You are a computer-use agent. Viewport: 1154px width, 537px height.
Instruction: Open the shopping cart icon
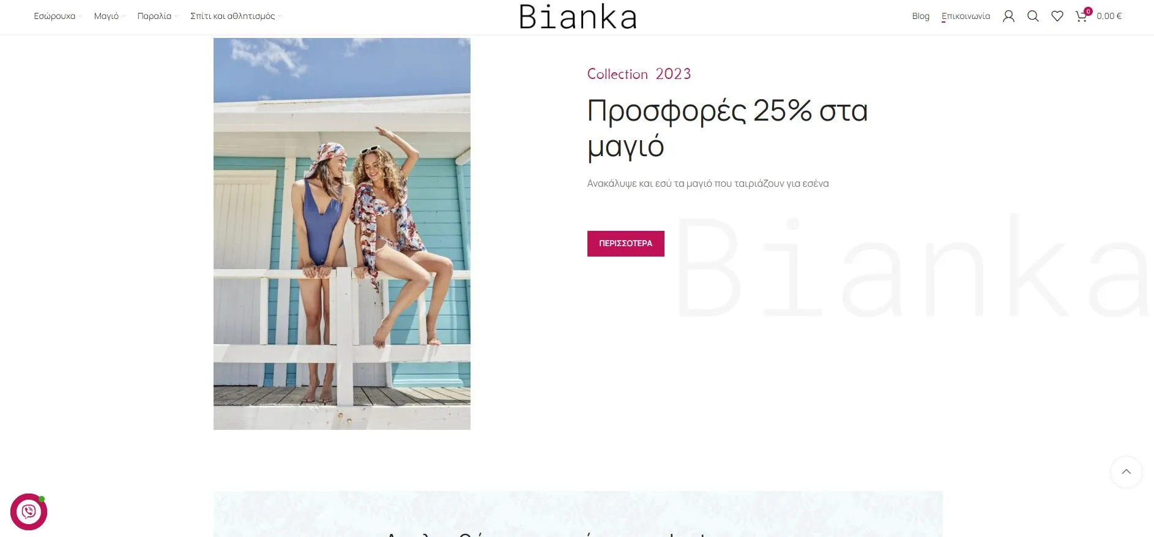1081,17
